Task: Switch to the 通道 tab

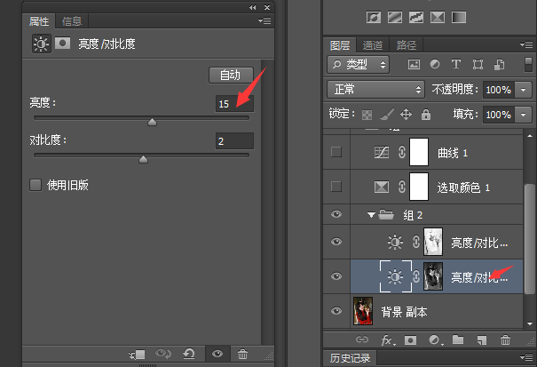Action: click(373, 45)
